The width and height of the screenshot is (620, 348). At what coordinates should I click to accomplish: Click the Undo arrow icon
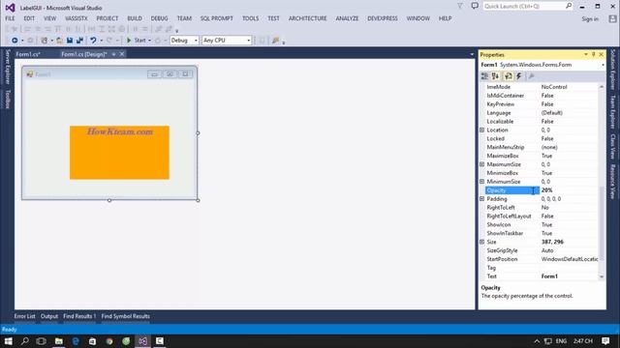93,41
